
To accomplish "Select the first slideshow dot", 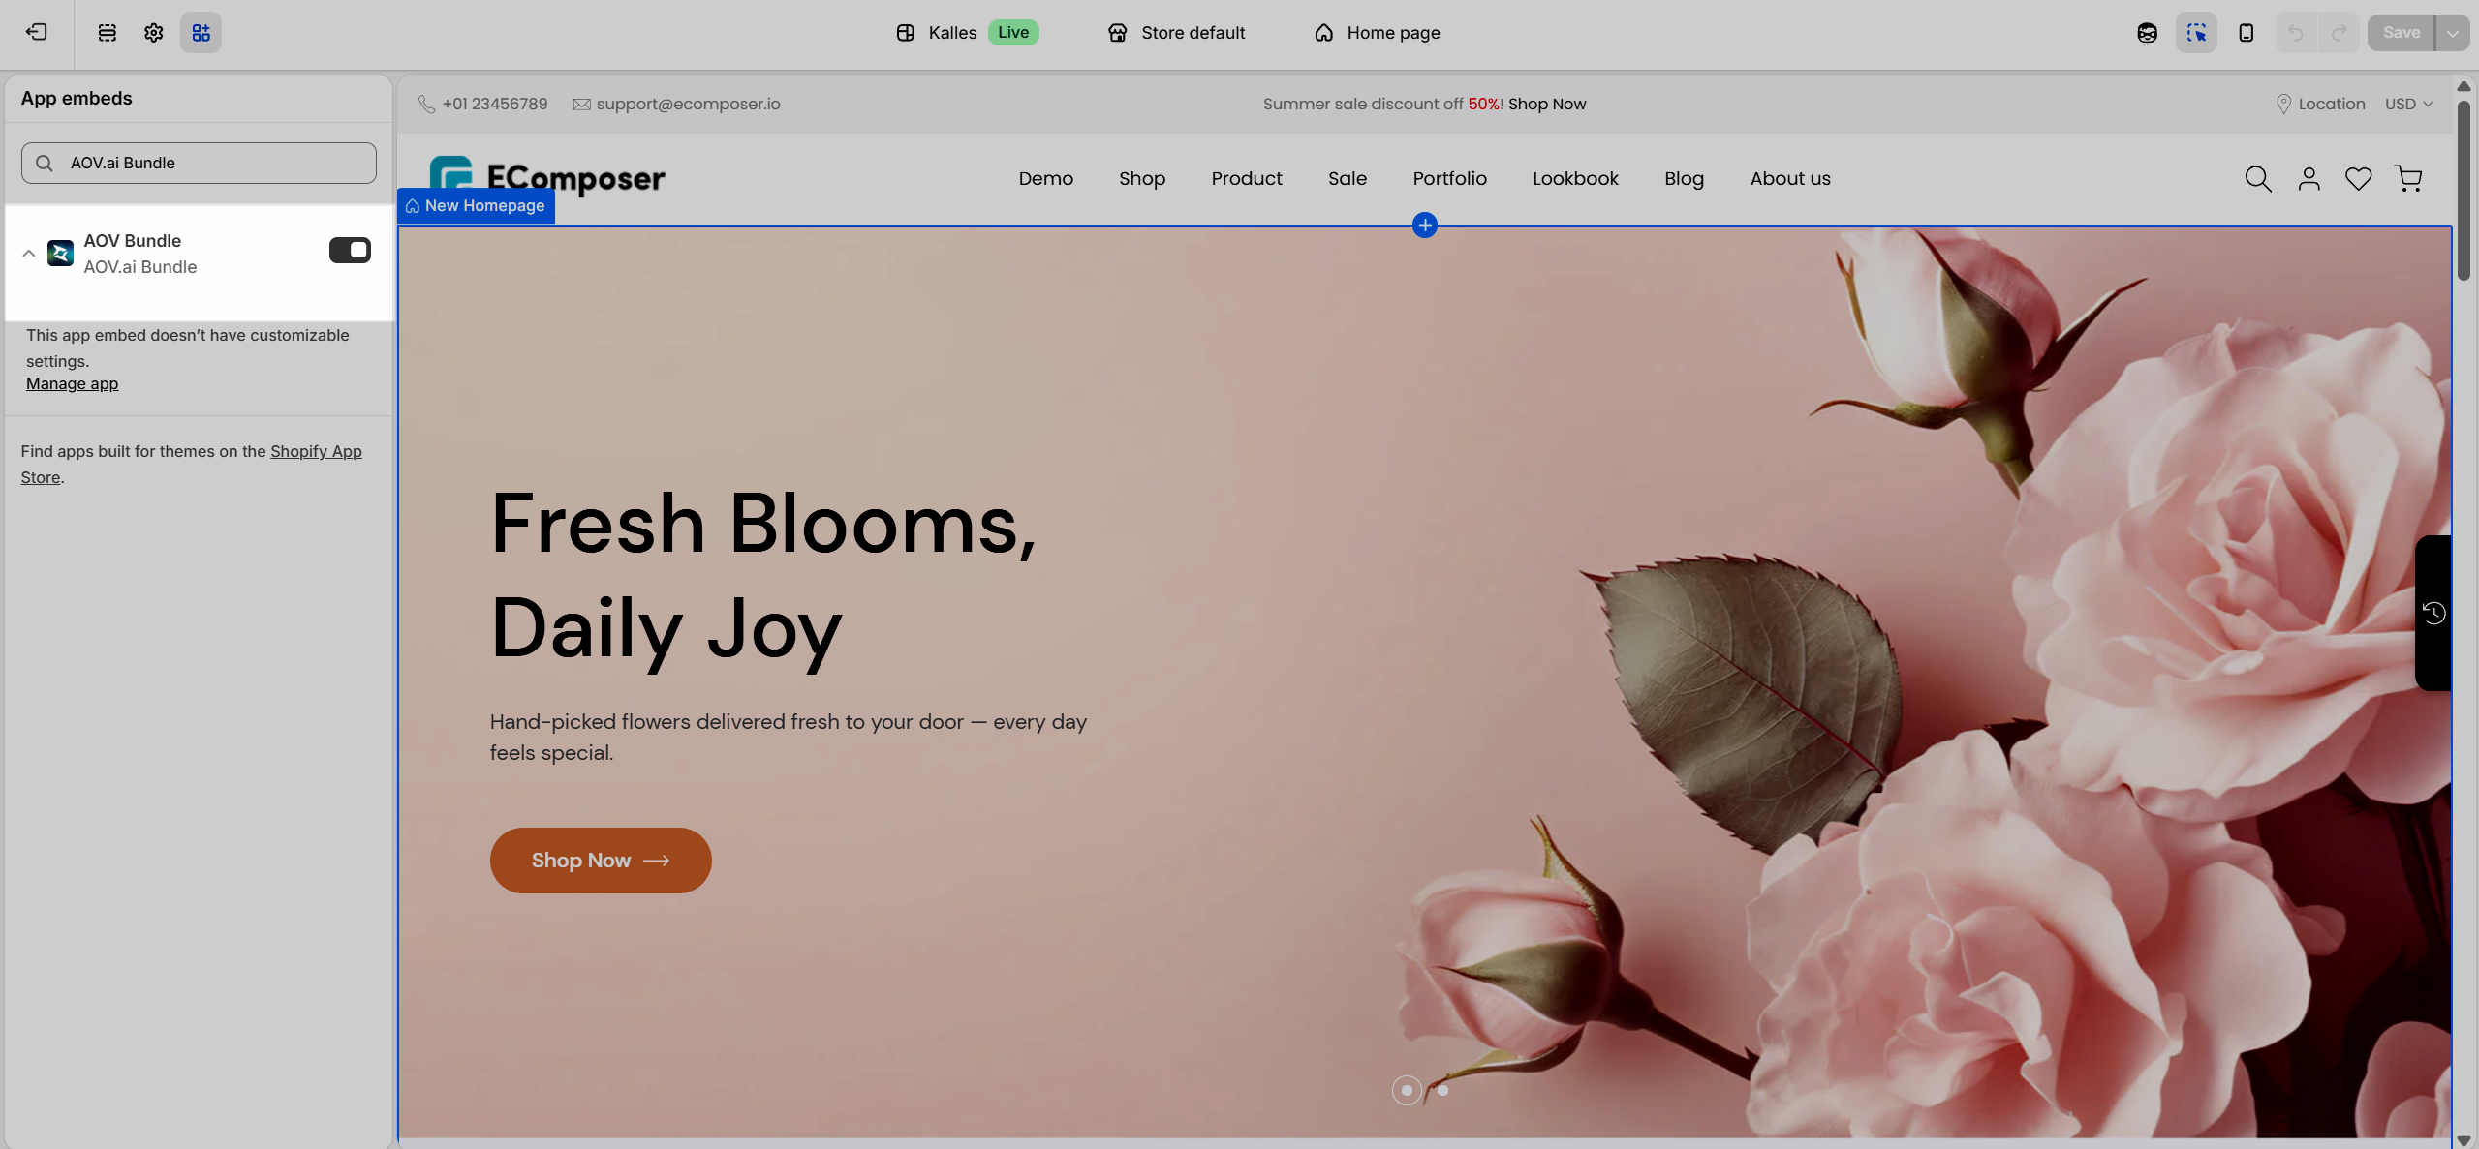I will point(1407,1090).
